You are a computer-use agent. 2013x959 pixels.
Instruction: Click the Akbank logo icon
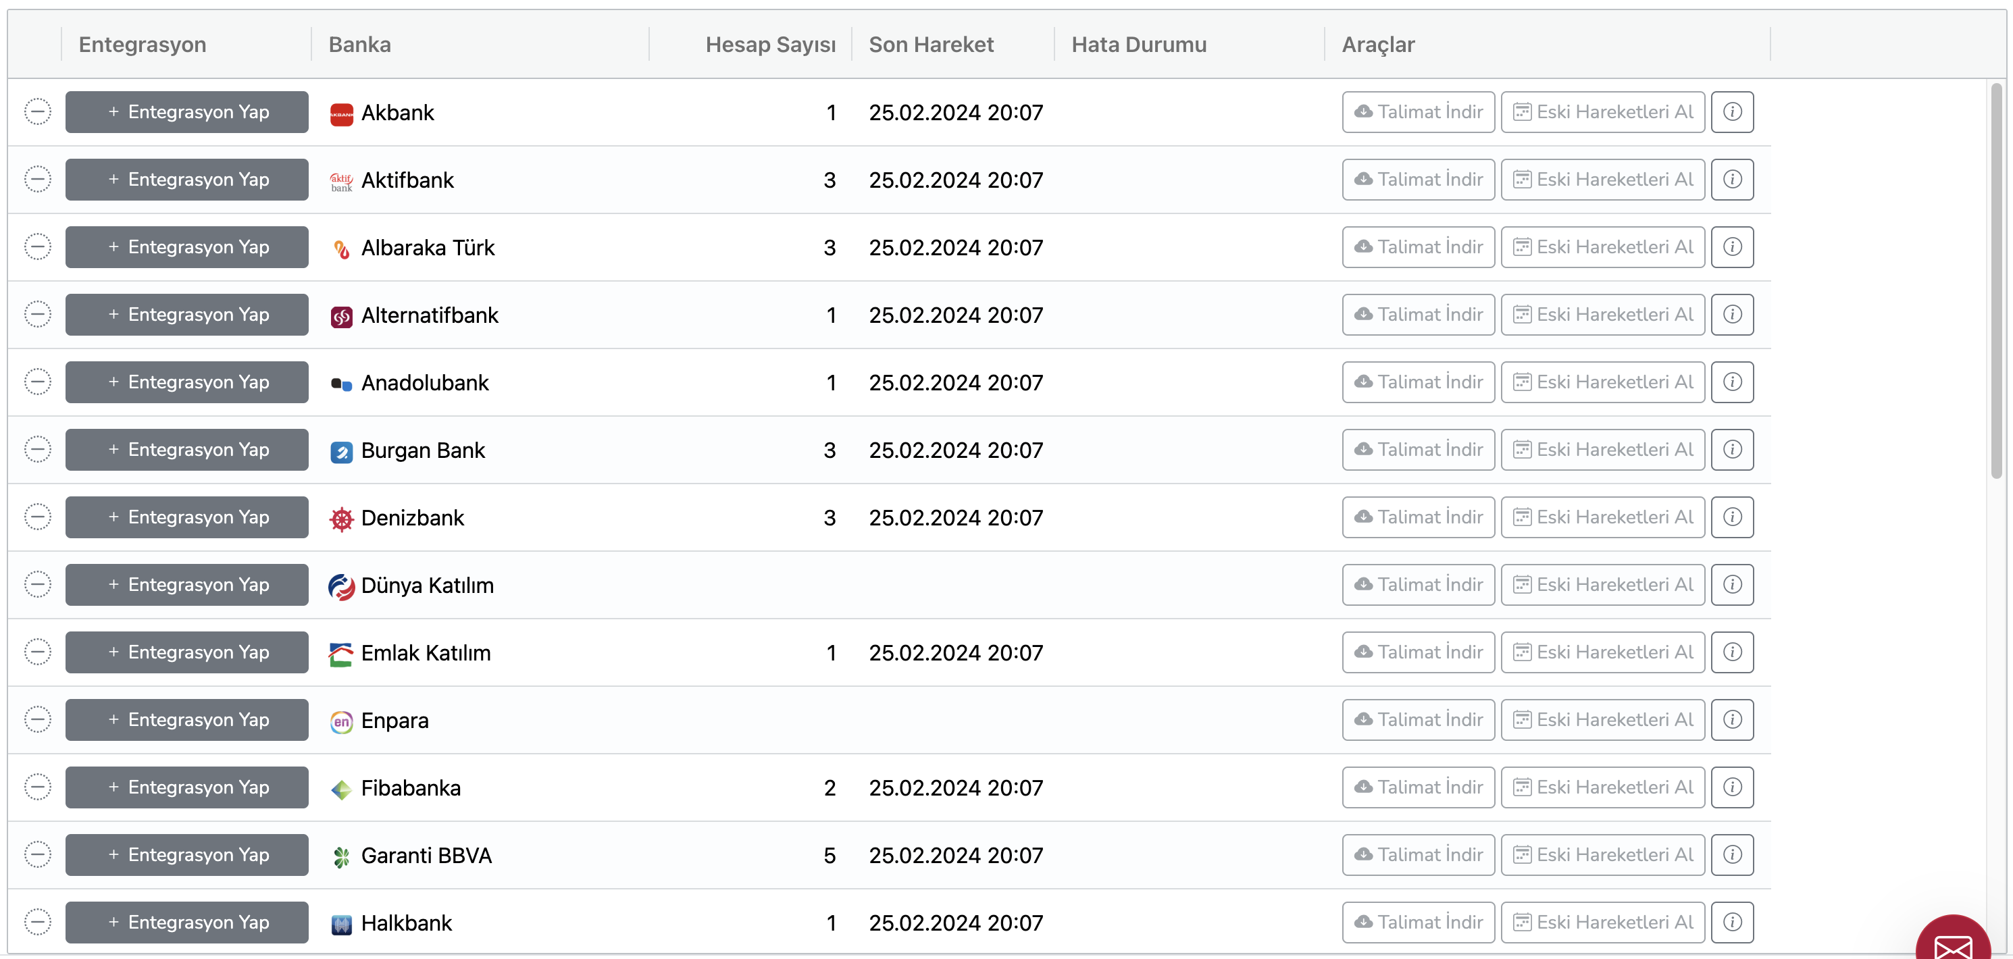tap(342, 111)
